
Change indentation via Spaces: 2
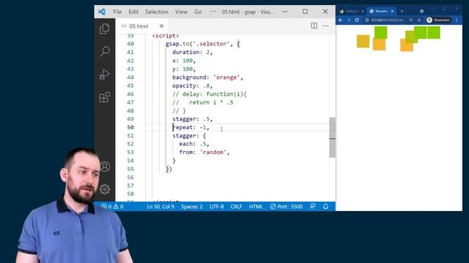[x=192, y=207]
